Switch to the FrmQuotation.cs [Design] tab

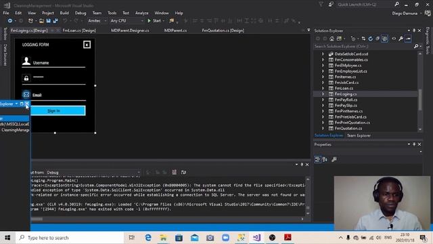point(223,30)
